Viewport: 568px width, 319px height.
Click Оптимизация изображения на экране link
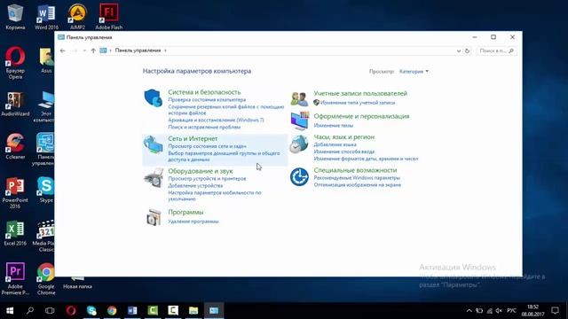357,185
